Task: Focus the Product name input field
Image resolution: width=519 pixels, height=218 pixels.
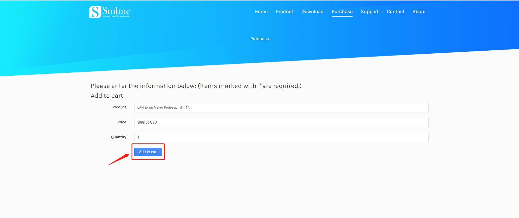Action: coord(281,108)
